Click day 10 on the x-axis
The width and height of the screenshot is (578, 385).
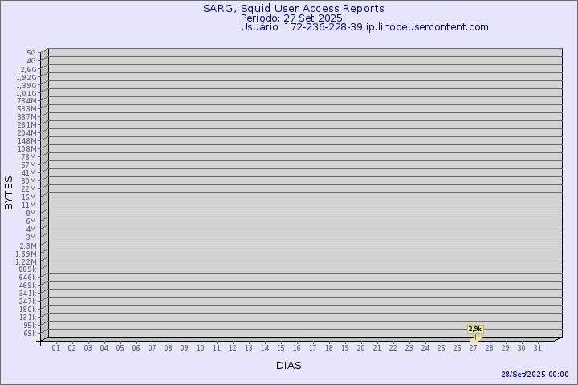tap(201, 347)
